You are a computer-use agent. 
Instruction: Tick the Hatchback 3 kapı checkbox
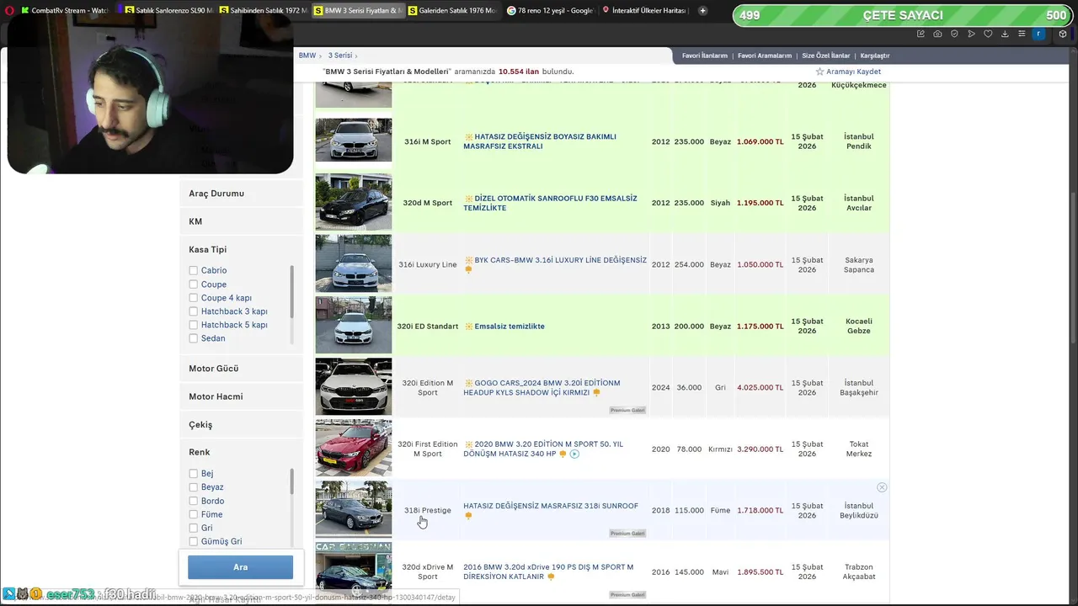pyautogui.click(x=194, y=311)
